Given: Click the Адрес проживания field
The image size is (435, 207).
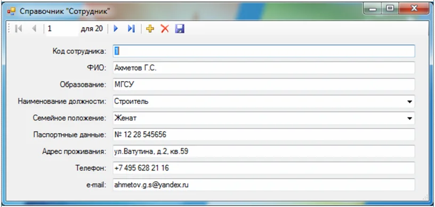Looking at the screenshot, I should [x=264, y=151].
